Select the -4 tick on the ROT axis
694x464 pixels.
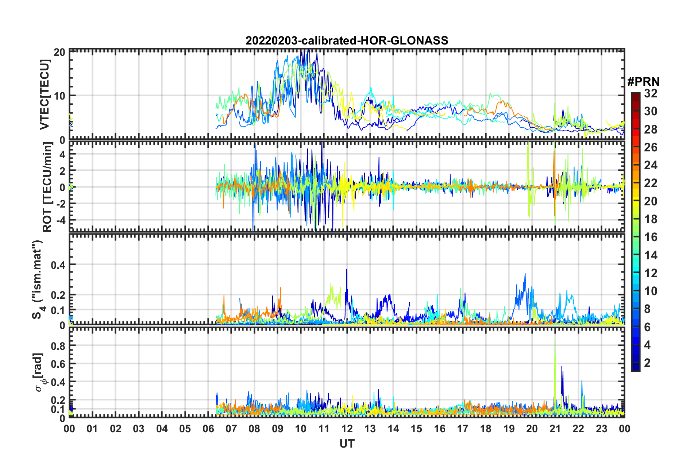[x=61, y=220]
